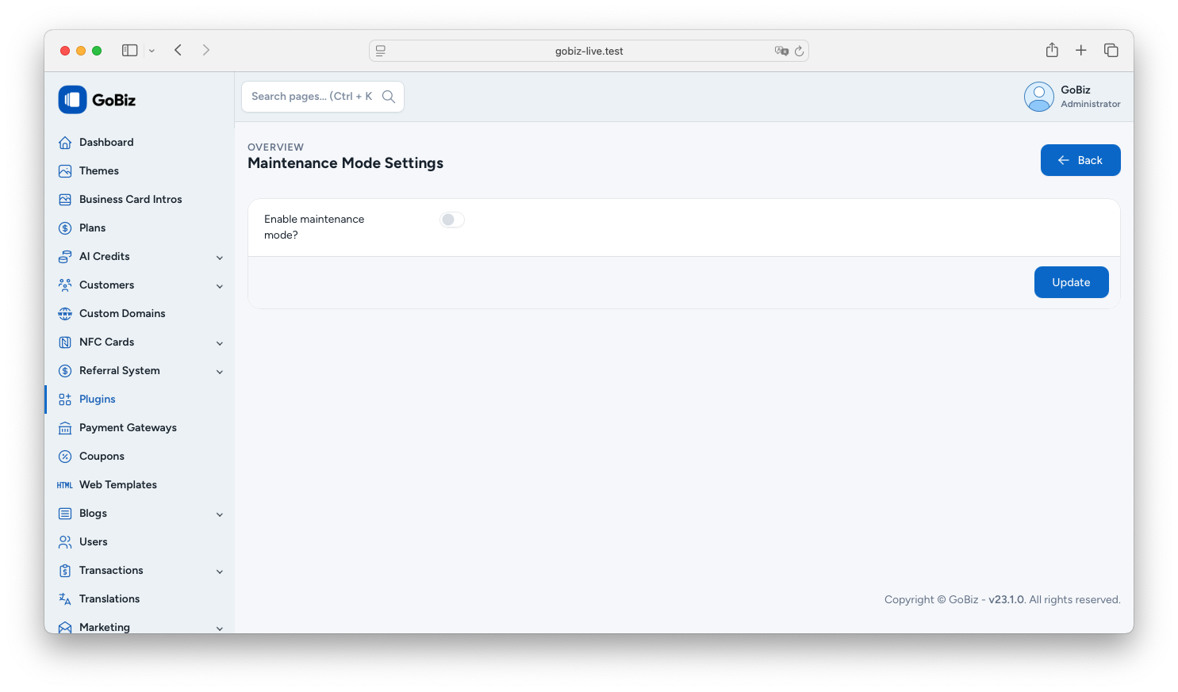The image size is (1178, 692).
Task: Expand the Transactions submenu chevron
Action: tap(220, 572)
